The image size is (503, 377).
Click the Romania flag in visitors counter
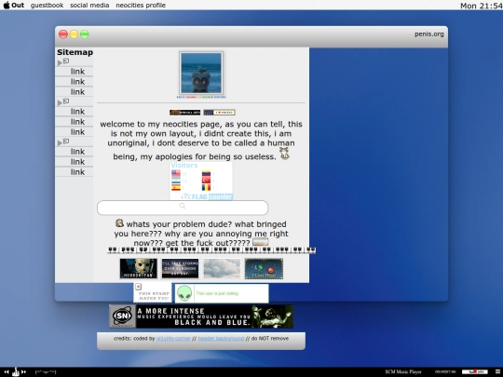[x=206, y=187]
